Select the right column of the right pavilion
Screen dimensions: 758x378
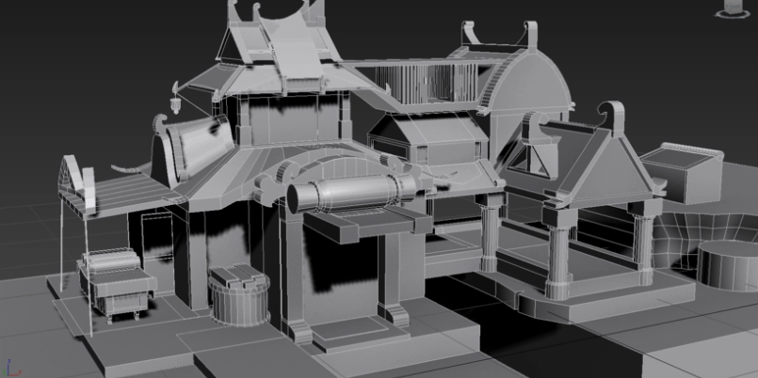(644, 241)
